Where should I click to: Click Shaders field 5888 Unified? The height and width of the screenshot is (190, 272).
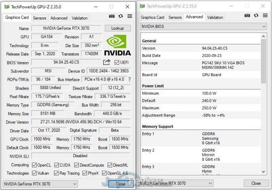pyautogui.click(x=50, y=88)
